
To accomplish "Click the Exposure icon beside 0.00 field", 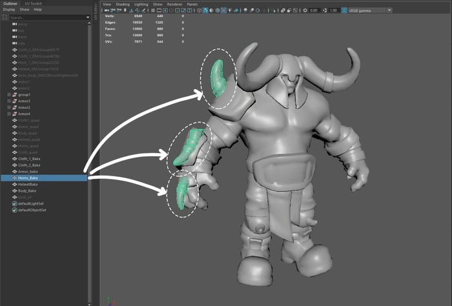I will tap(305, 10).
